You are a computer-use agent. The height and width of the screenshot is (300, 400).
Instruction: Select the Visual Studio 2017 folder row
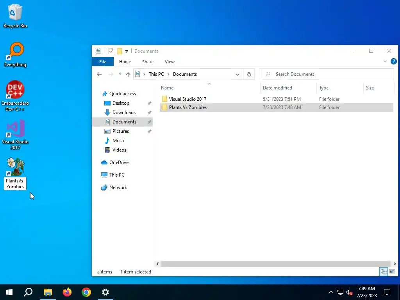pyautogui.click(x=277, y=99)
